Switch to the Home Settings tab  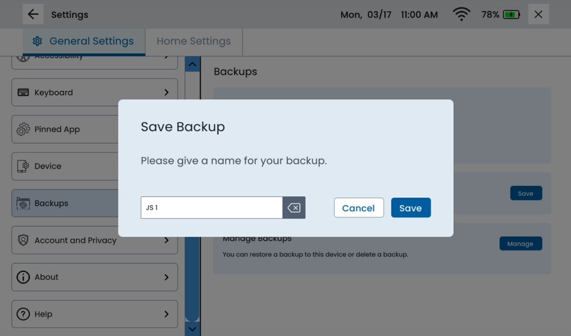pyautogui.click(x=194, y=41)
